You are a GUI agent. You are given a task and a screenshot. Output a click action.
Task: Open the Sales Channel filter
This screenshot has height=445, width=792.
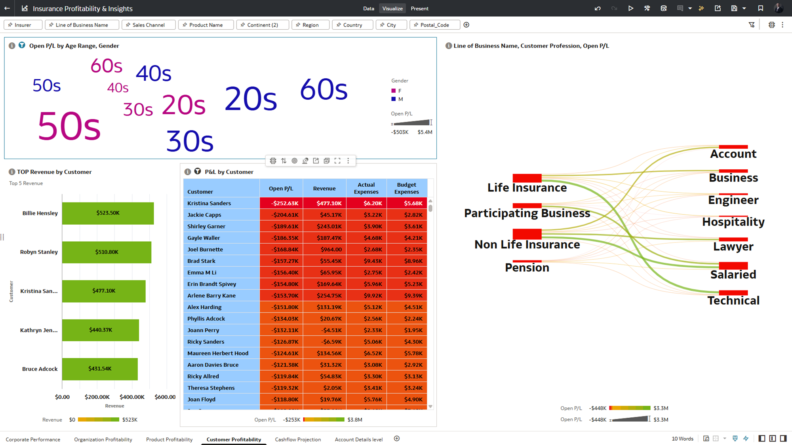[148, 25]
